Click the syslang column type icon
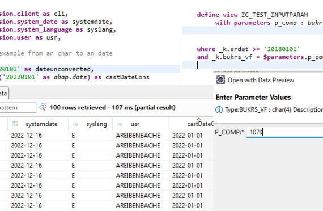 coord(75,124)
